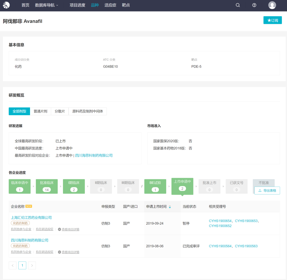Select the BE试验 progress stage

(x=155, y=186)
